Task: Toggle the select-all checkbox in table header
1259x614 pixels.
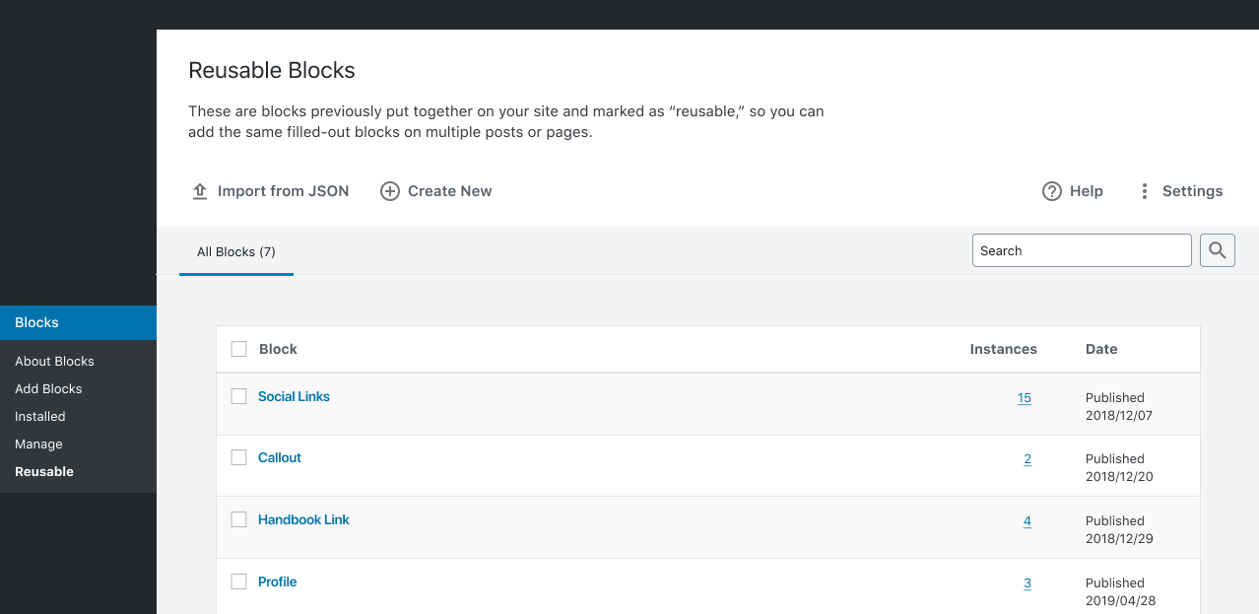Action: point(238,349)
